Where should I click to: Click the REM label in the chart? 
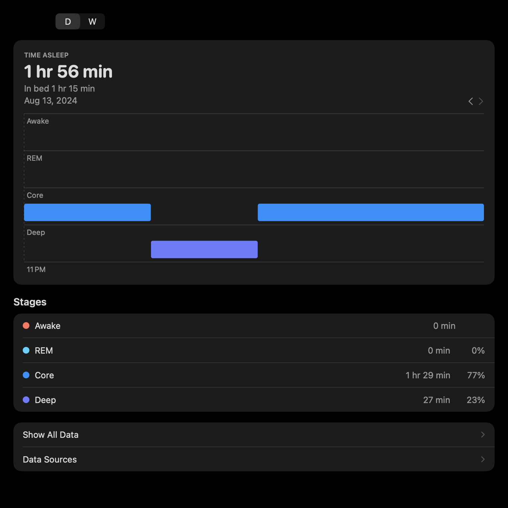(x=34, y=158)
